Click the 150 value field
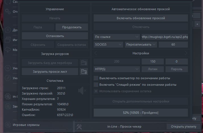Viewport: 203px width, 133px height. click(153, 61)
